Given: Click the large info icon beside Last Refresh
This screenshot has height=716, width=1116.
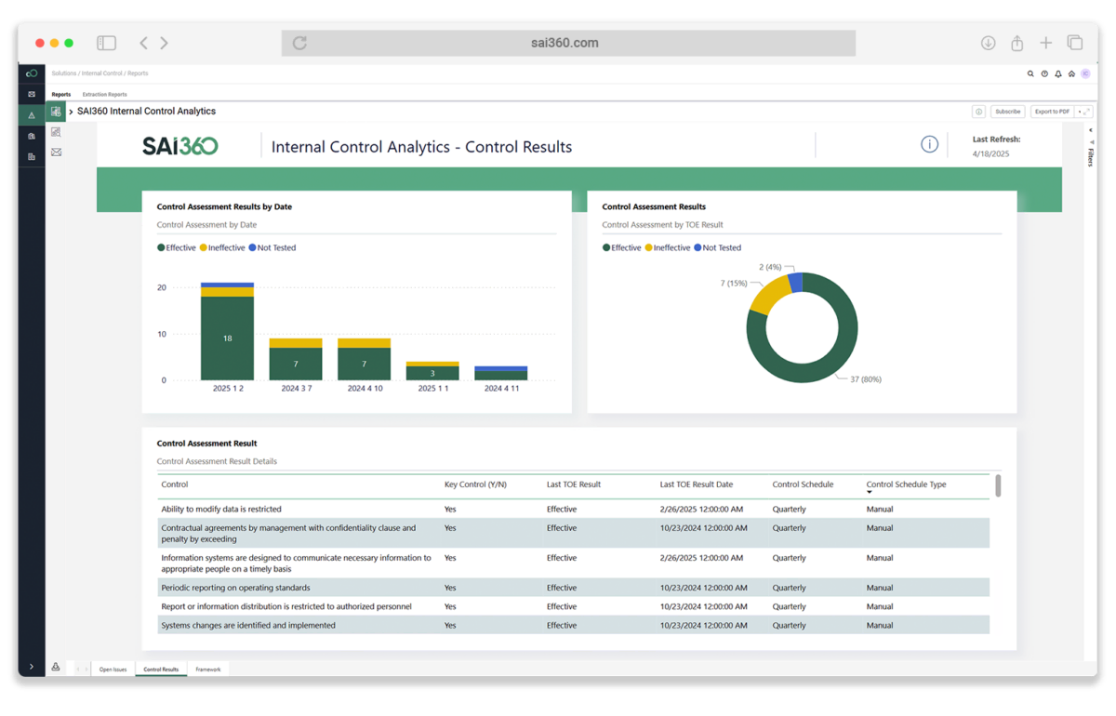Looking at the screenshot, I should point(929,144).
